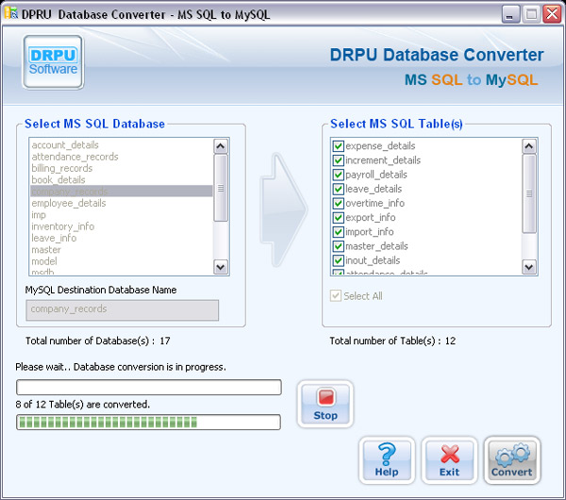Click the DRPU Software logo
The image size is (566, 500).
pyautogui.click(x=53, y=61)
